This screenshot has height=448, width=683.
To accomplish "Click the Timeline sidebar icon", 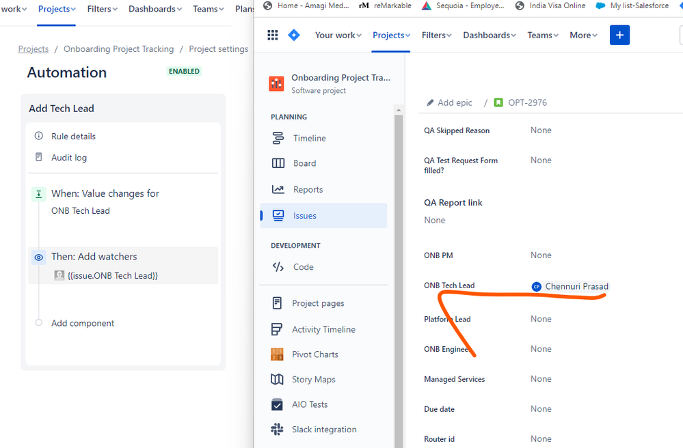I will [278, 138].
